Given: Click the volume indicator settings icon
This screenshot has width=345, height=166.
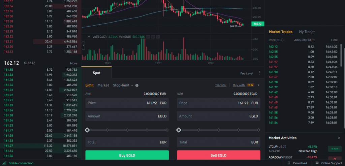Looking at the screenshot, I should pyautogui.click(x=153, y=36).
